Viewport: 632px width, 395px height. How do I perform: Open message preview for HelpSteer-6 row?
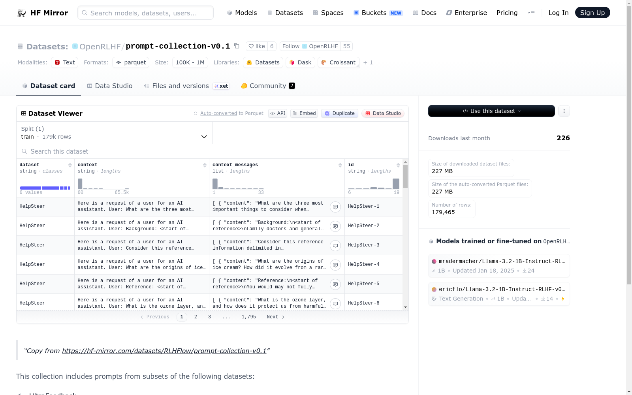point(335,303)
